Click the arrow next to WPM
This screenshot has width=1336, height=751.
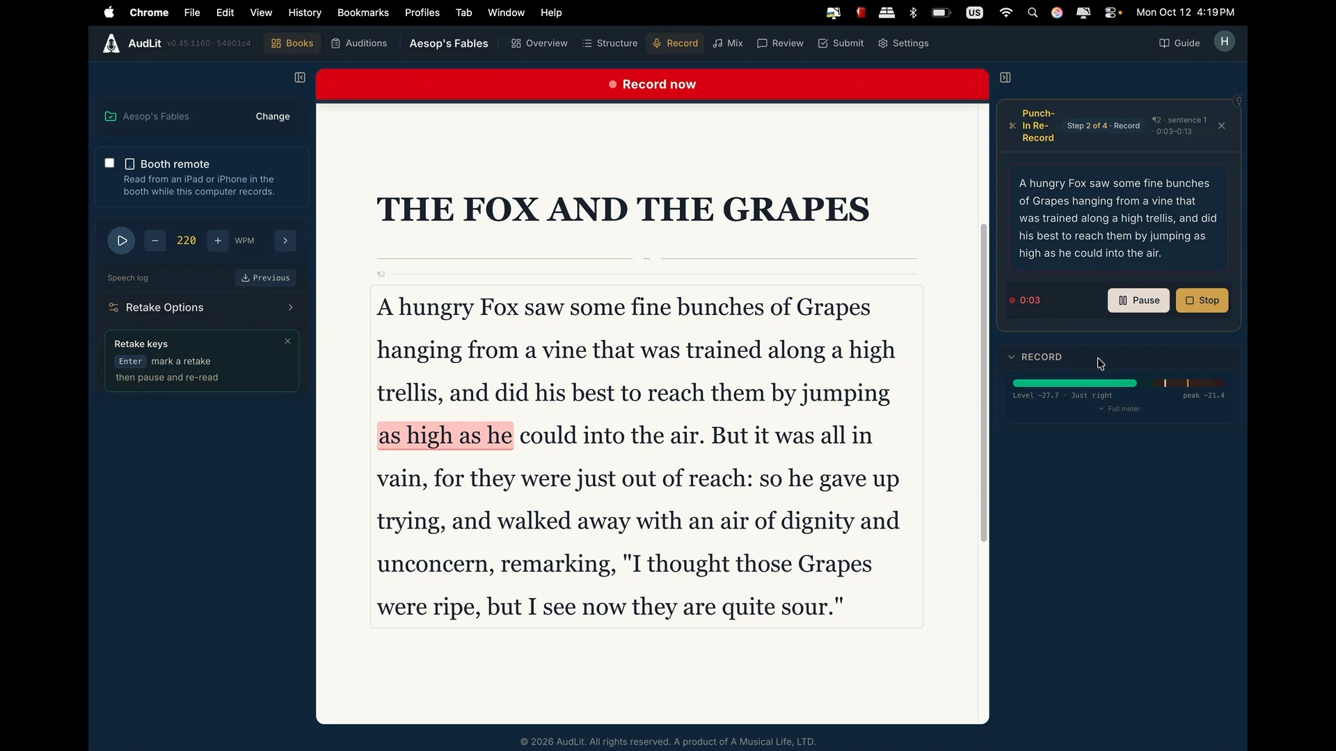coord(285,241)
